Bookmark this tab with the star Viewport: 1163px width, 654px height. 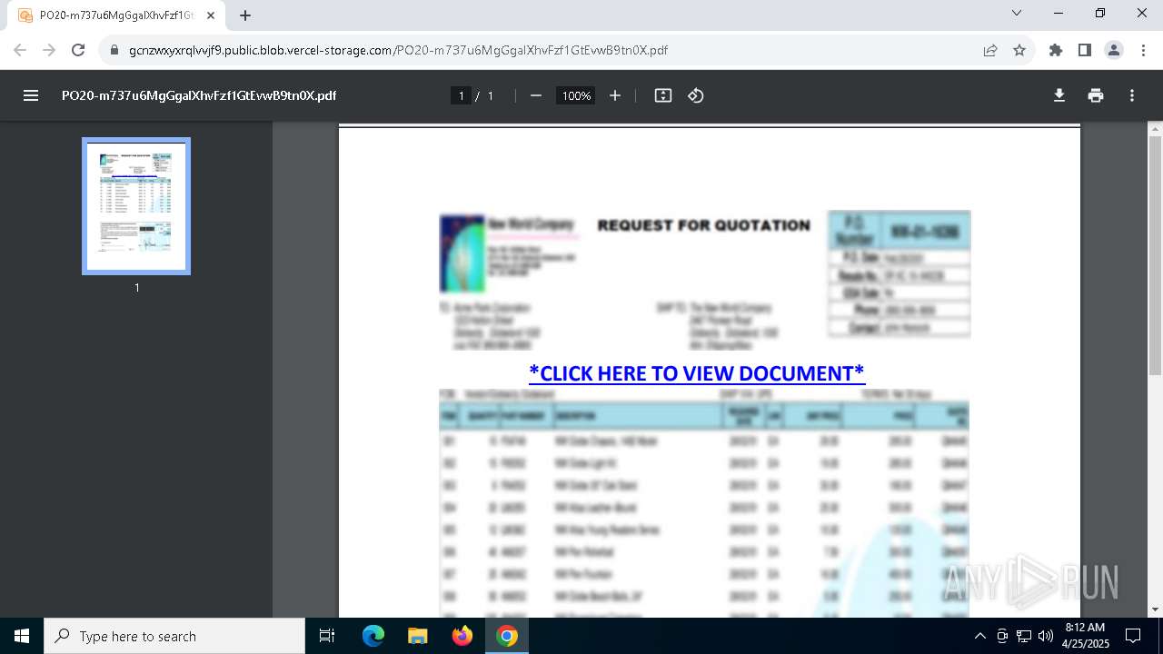tap(1019, 50)
